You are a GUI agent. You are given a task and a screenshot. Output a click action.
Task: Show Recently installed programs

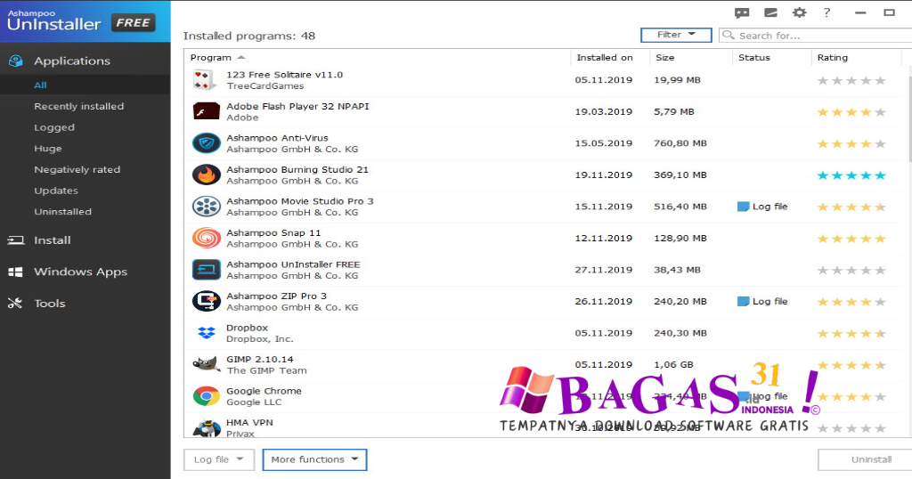[78, 106]
